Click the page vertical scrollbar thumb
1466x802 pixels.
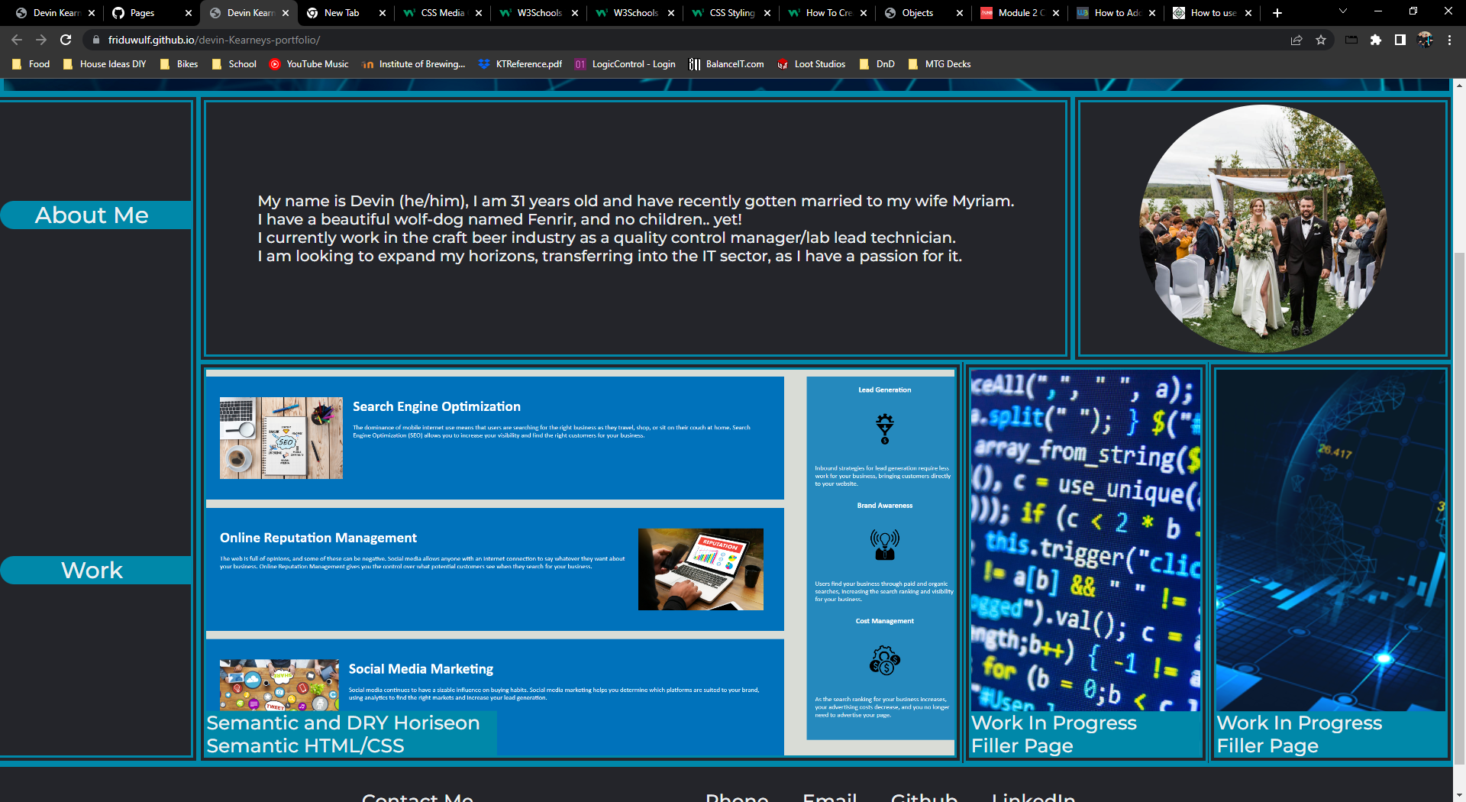click(x=1459, y=508)
